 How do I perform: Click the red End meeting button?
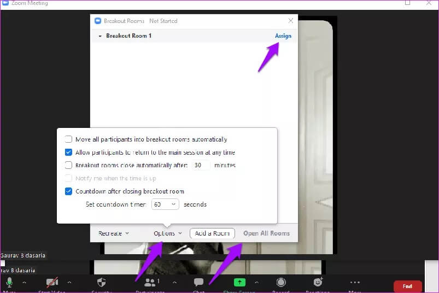[x=407, y=286]
